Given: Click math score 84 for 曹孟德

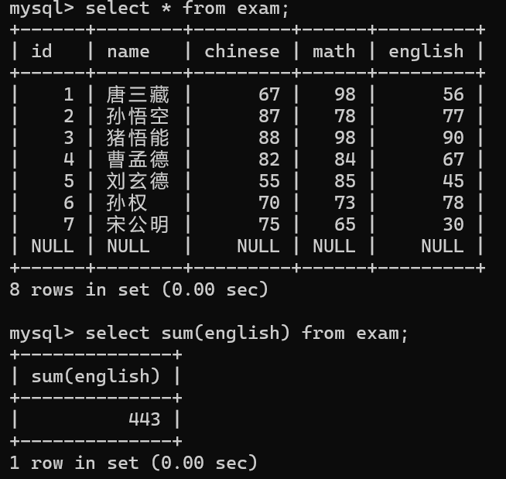Looking at the screenshot, I should [345, 159].
